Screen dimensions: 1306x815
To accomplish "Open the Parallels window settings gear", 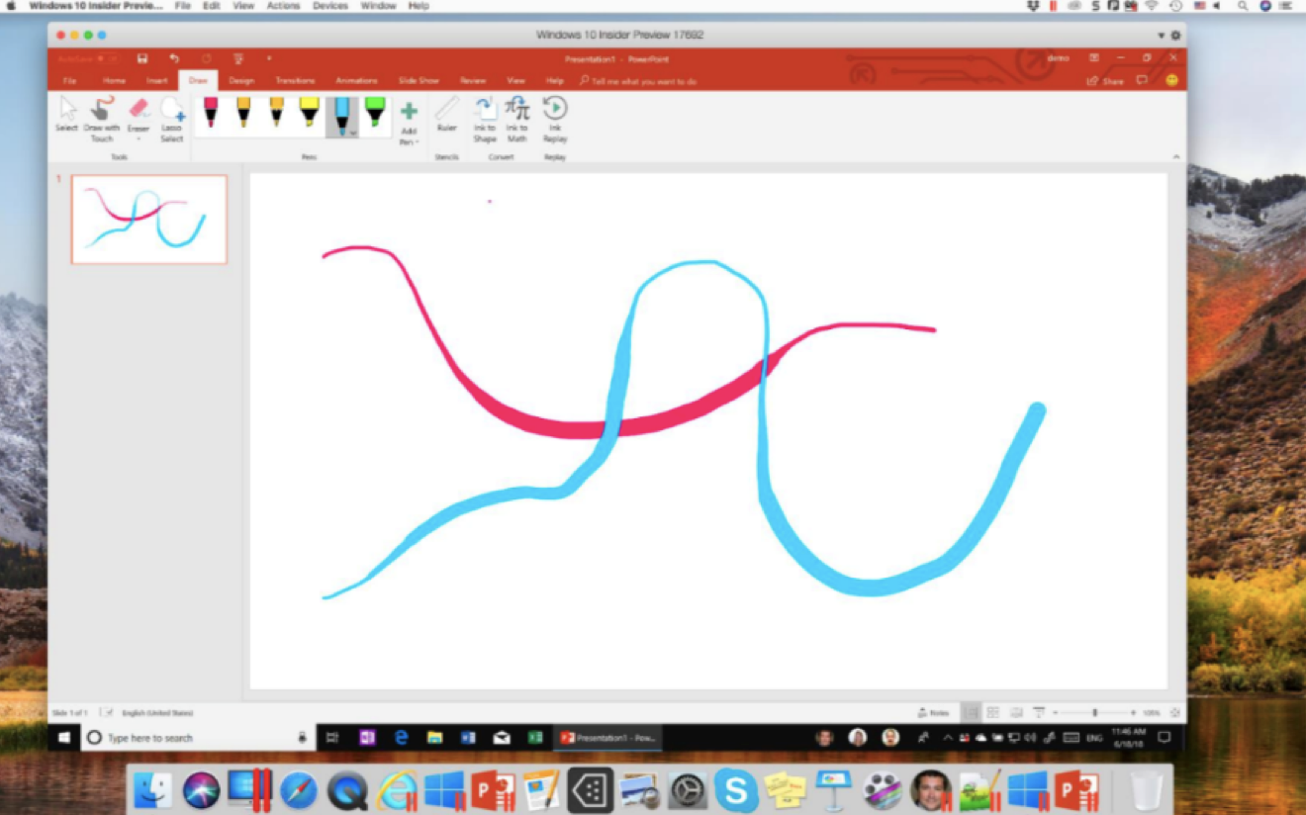I will tap(1175, 36).
